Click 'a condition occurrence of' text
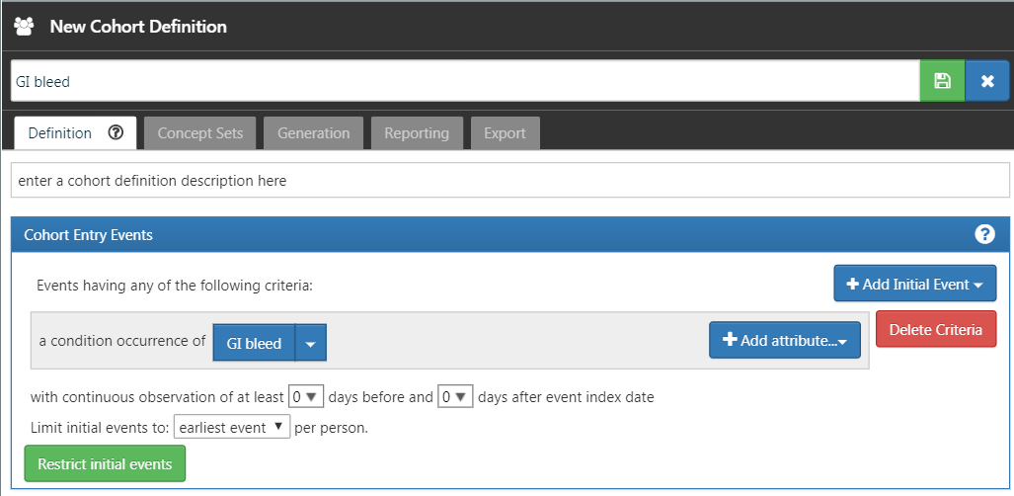This screenshot has height=496, width=1014. (122, 341)
